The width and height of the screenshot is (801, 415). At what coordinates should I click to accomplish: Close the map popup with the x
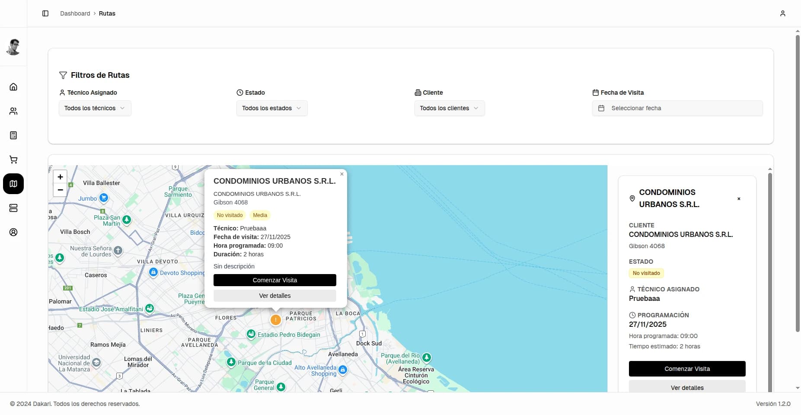click(341, 174)
